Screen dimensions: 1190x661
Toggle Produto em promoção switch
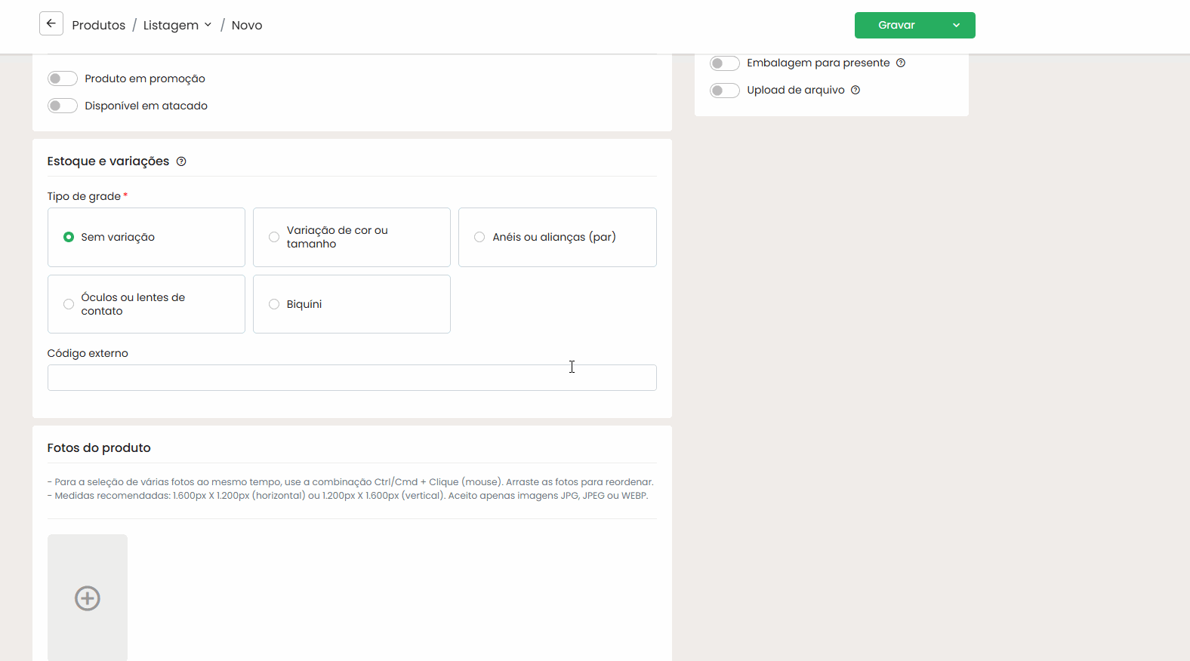click(63, 79)
